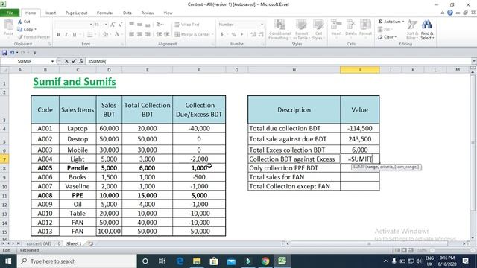This screenshot has height=268, width=477.
Task: Click the Percent Style icon
Action: tap(233, 35)
